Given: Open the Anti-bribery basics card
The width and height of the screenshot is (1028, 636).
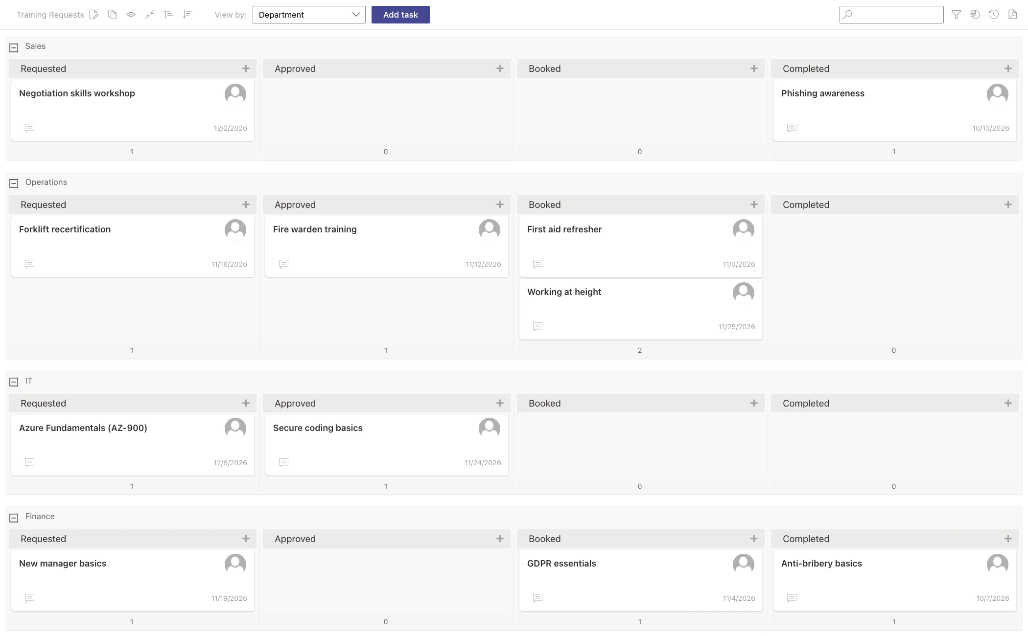Looking at the screenshot, I should (895, 581).
